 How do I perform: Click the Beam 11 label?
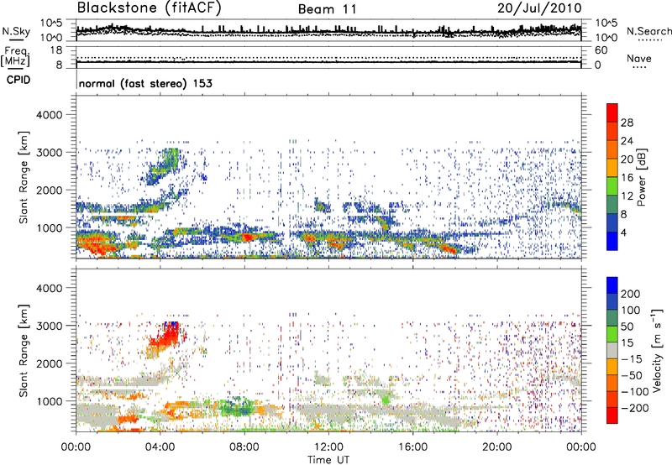click(x=328, y=9)
